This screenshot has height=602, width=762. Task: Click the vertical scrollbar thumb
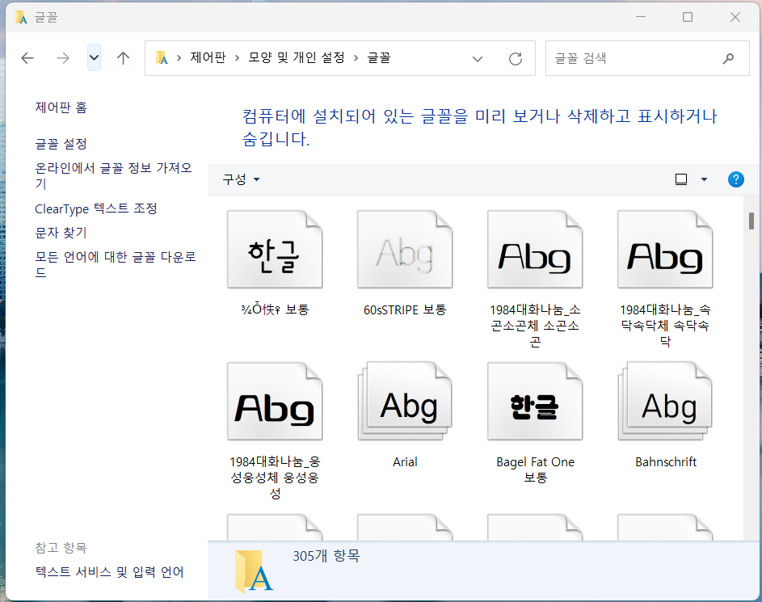coord(751,221)
